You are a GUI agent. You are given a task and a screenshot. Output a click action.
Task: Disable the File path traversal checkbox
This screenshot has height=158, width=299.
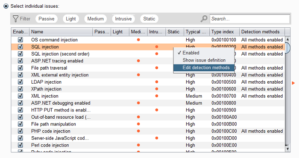[21, 68]
